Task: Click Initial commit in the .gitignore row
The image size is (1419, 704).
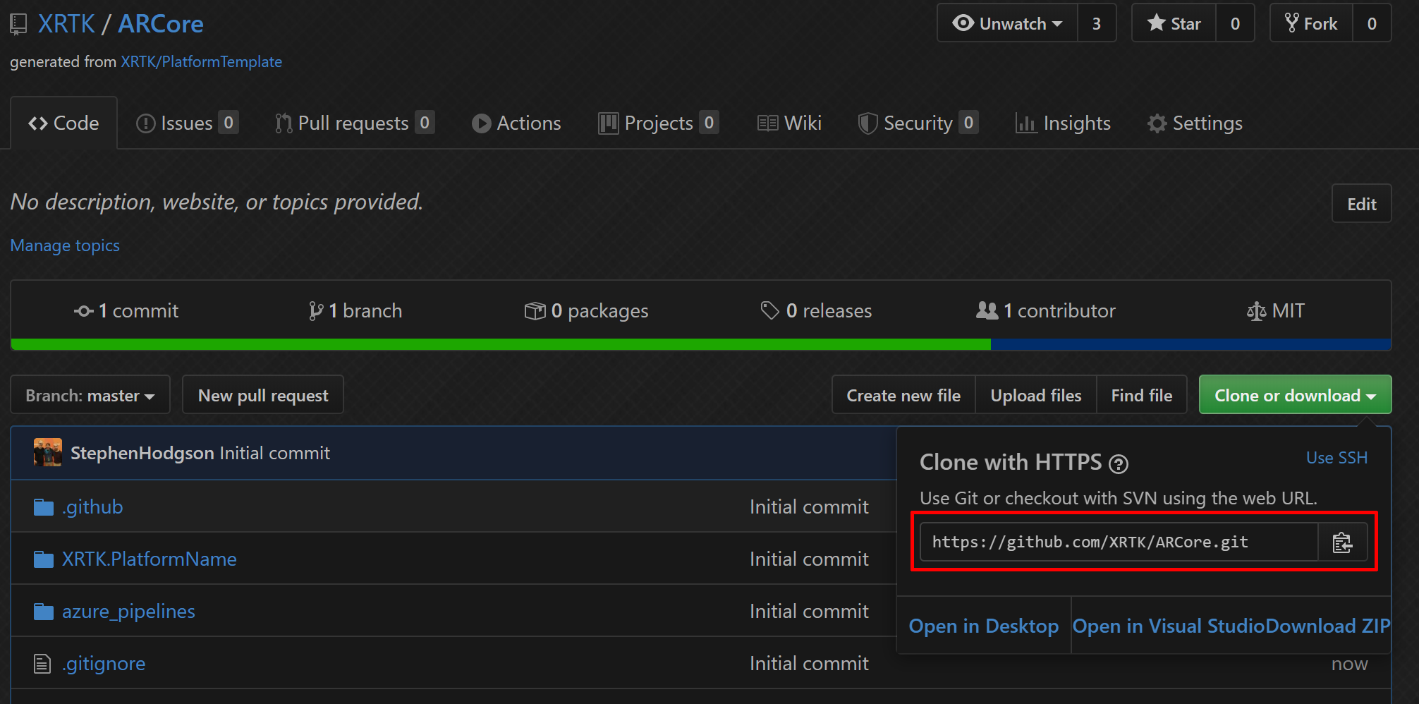Action: click(809, 664)
